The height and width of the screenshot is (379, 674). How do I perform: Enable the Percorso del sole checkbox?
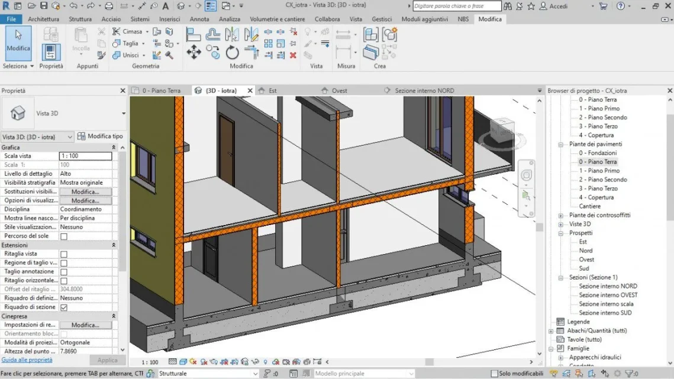coord(64,236)
